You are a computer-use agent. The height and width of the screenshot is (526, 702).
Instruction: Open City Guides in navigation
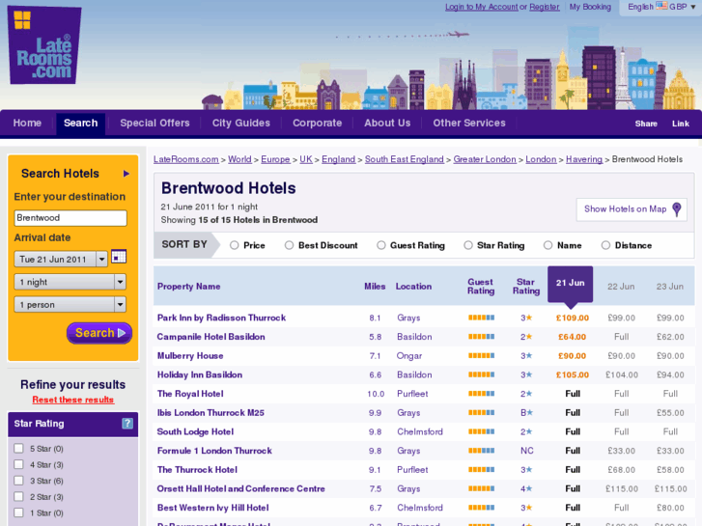241,124
